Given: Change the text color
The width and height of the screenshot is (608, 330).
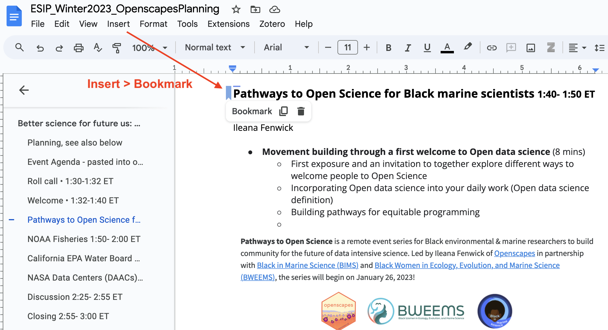Looking at the screenshot, I should coord(447,47).
